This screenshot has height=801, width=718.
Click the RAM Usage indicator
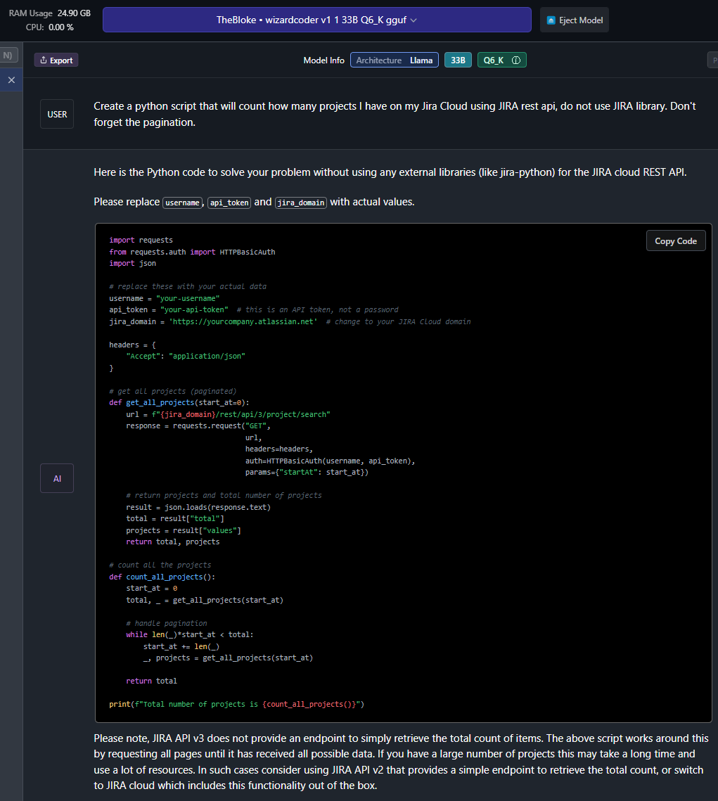point(49,13)
